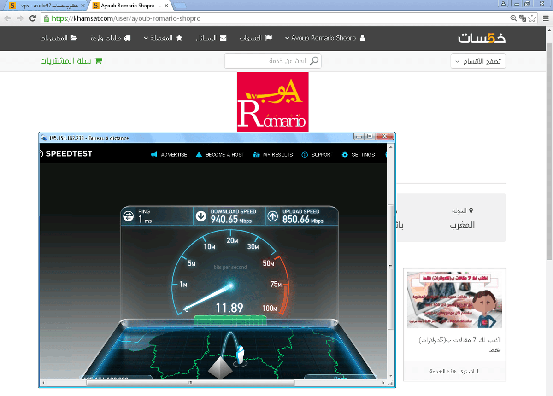Click the ADVERTISE link in Speedtest
Viewport: 553px width, 396px height.
point(174,155)
